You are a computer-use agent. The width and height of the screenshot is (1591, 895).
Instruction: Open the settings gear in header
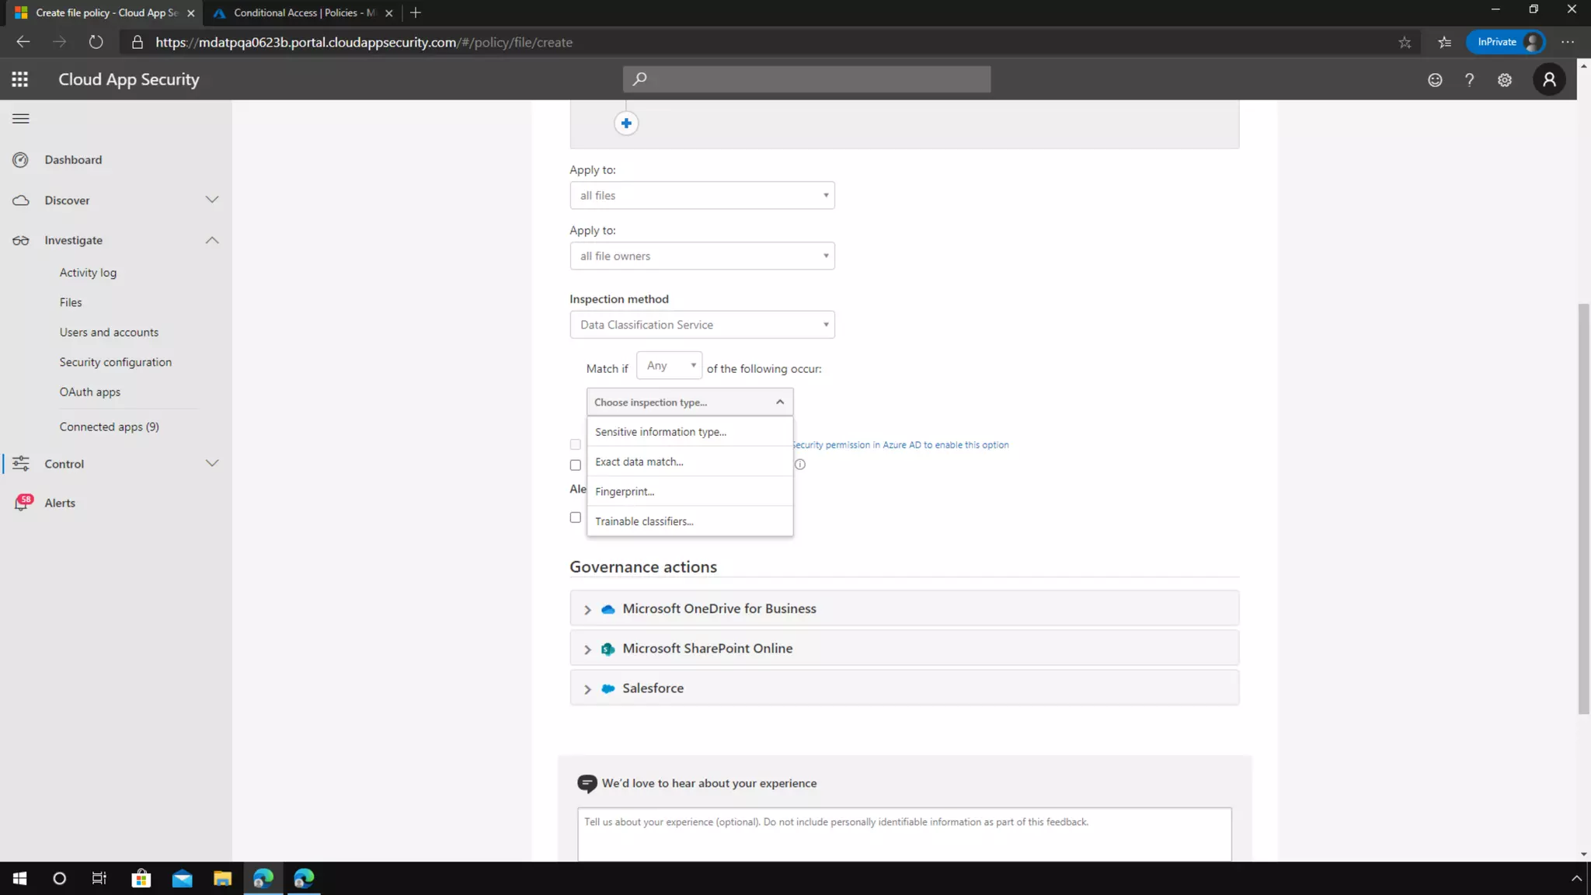[1505, 80]
